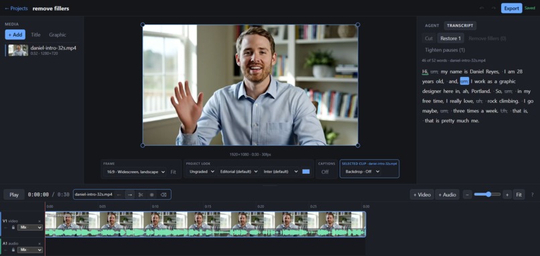
Task: Toggle Captions Off
Action: [x=325, y=172]
